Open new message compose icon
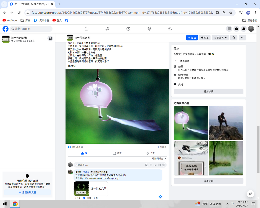 point(250,194)
